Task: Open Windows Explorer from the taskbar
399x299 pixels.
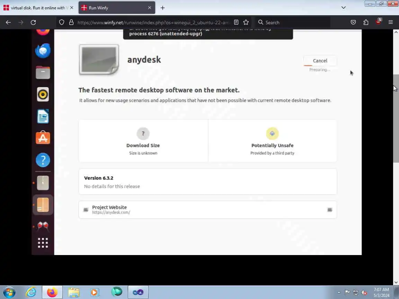Action: pyautogui.click(x=74, y=292)
